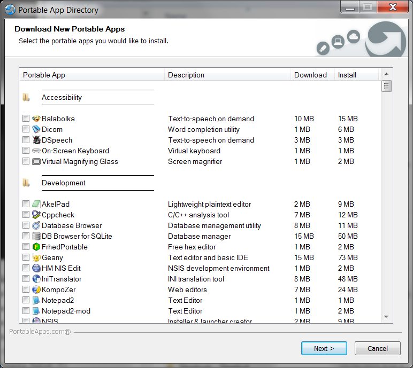
Task: Select the Development category heading
Action: (x=64, y=183)
